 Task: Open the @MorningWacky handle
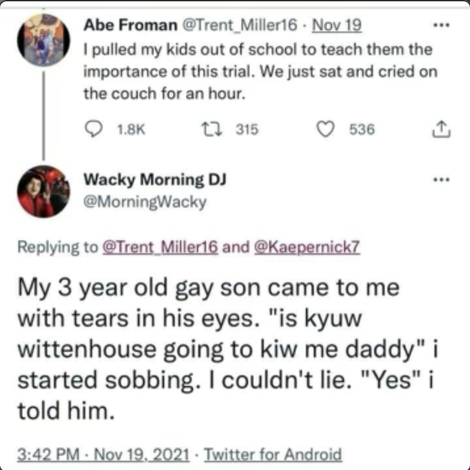145,202
